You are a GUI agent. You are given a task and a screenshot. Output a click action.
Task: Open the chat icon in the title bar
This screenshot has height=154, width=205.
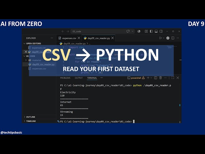pos(128,31)
